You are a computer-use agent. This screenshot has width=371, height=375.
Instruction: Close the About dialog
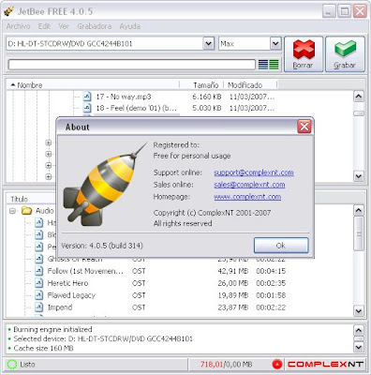[304, 127]
